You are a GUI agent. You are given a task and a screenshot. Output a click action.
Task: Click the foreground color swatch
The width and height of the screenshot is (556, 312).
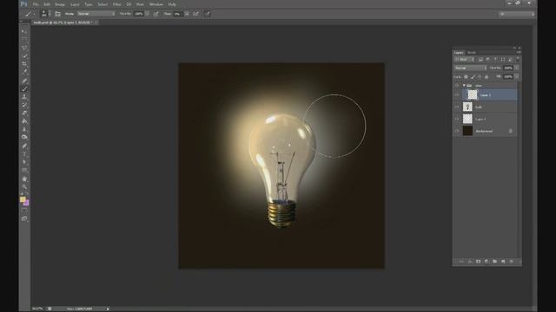23,199
